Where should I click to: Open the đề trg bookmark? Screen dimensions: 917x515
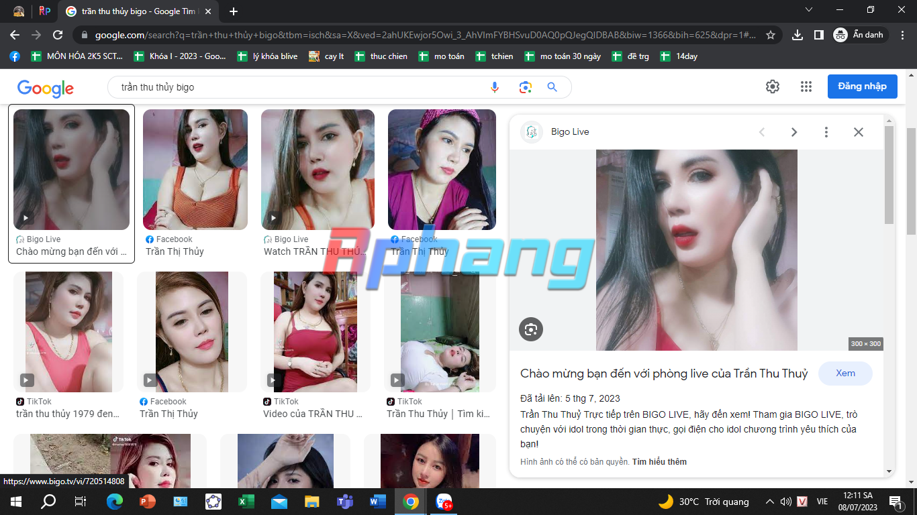pos(631,56)
